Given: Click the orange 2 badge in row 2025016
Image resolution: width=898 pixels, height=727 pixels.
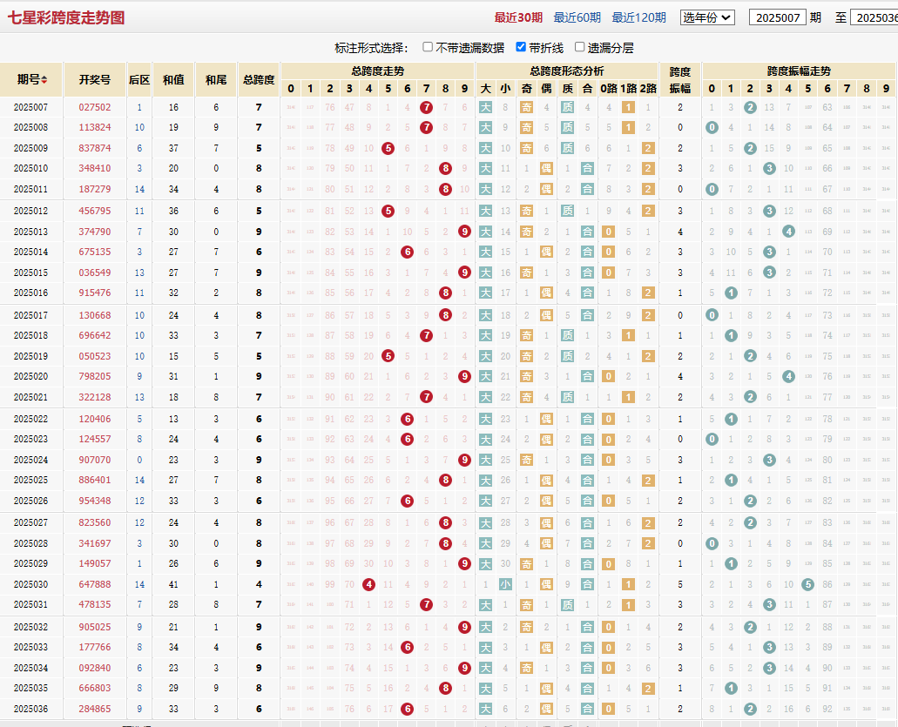Looking at the screenshot, I should pyautogui.click(x=648, y=293).
